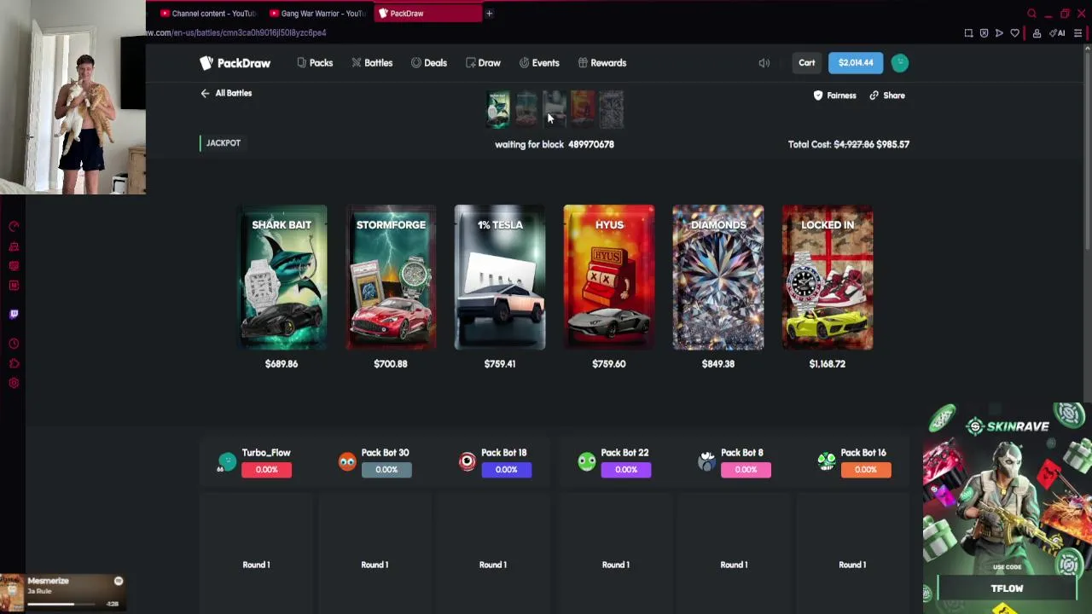1092x614 pixels.
Task: Open the Rewards page
Action: (x=602, y=63)
